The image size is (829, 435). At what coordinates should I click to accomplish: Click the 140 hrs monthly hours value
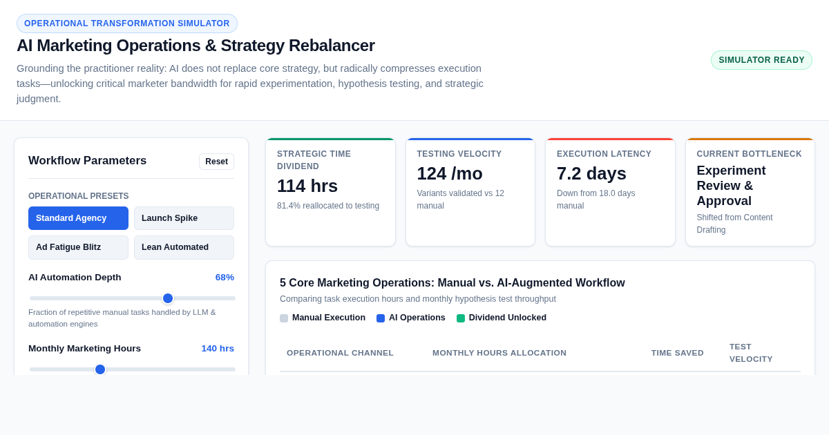pyautogui.click(x=218, y=348)
